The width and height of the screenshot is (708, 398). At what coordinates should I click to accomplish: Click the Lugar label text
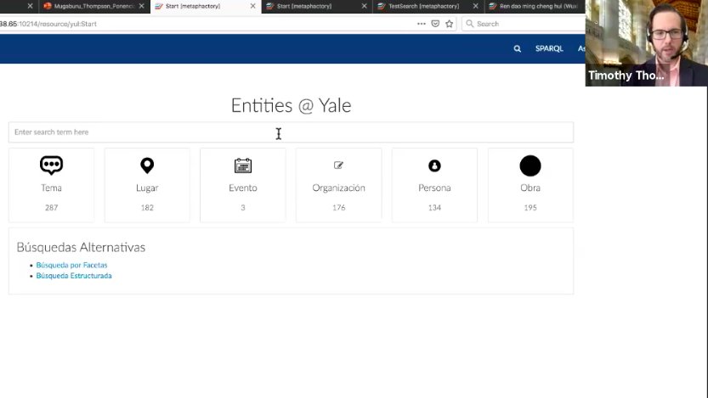coord(147,188)
